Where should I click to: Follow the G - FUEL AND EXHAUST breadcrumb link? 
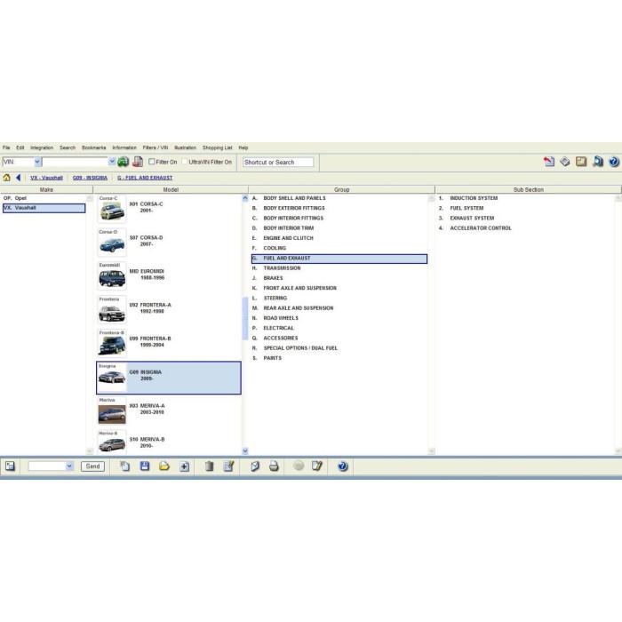pyautogui.click(x=145, y=178)
